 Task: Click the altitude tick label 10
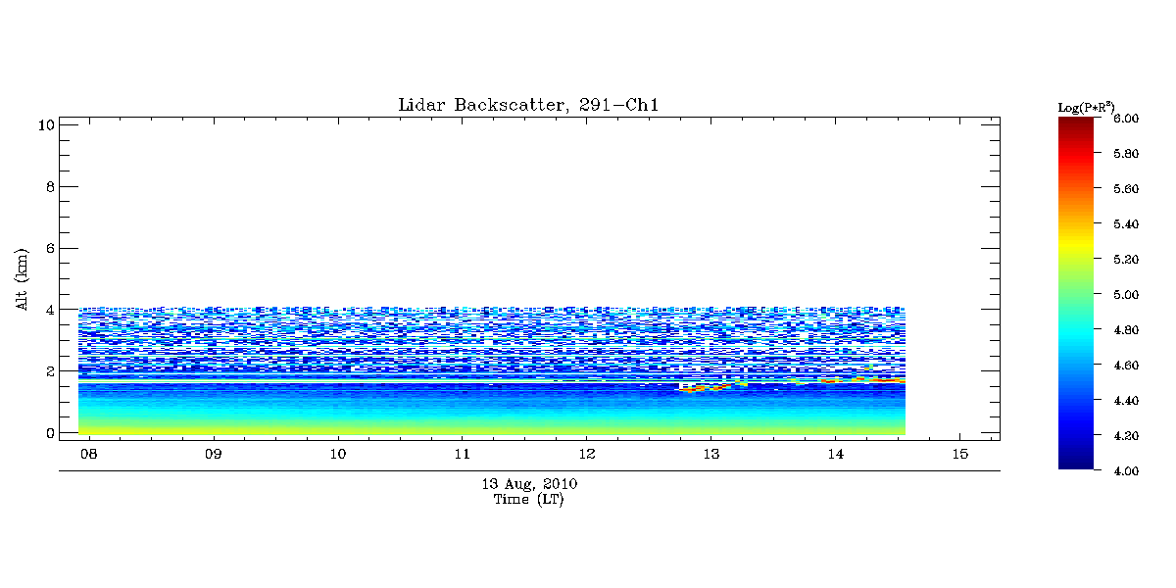tap(44, 124)
